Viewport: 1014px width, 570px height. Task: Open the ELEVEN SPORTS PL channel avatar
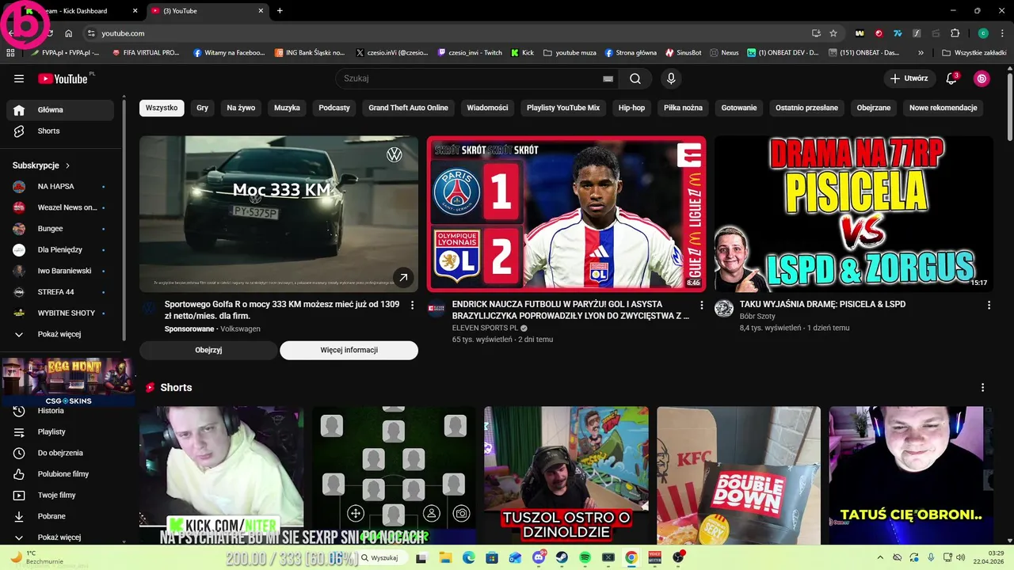point(436,309)
